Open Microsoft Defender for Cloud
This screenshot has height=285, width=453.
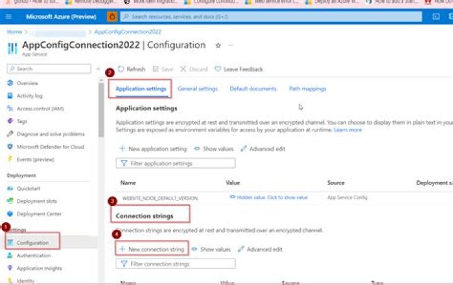pos(50,147)
